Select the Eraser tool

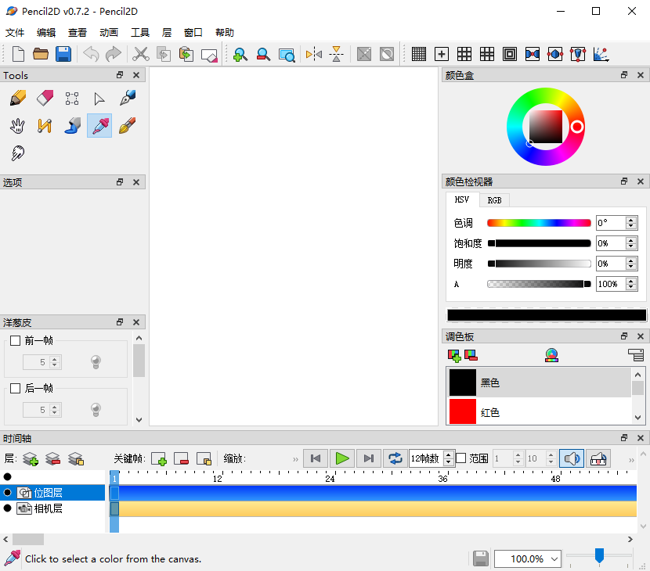45,99
